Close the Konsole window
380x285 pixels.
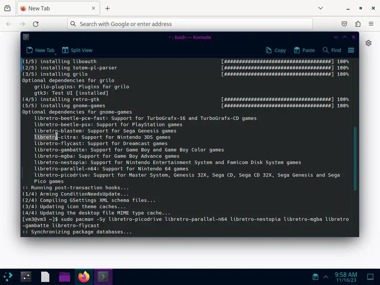354,37
